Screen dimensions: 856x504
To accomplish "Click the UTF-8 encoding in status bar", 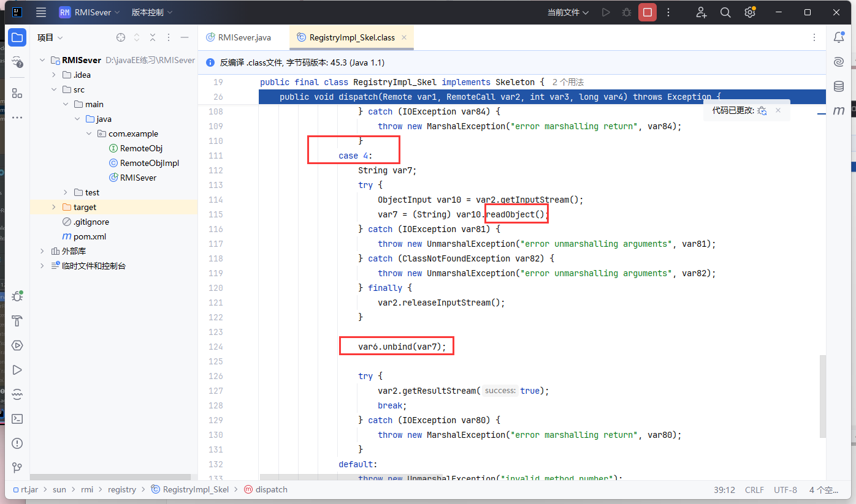I will 785,489.
